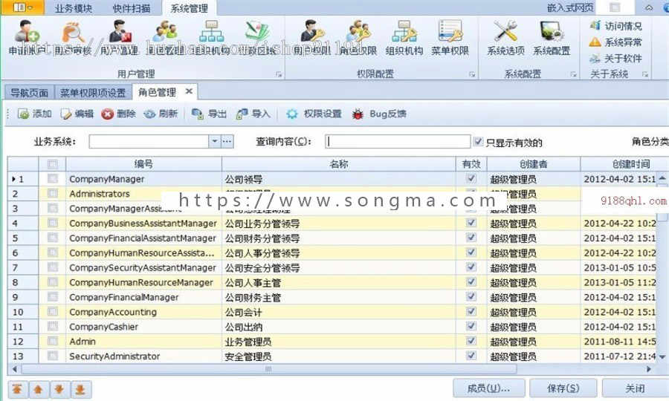The width and height of the screenshot is (669, 401).
Task: Switch to the 导航页面 document tab
Action: click(x=29, y=93)
